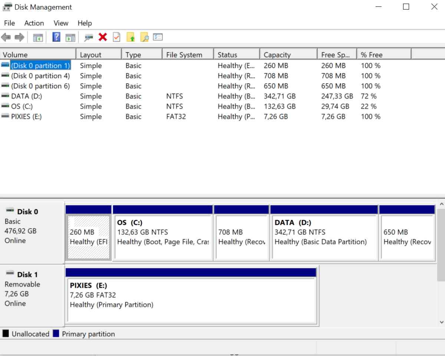Click the connect drive icon in the toolbar
Image resolution: width=445 pixels, height=356 pixels.
click(89, 37)
